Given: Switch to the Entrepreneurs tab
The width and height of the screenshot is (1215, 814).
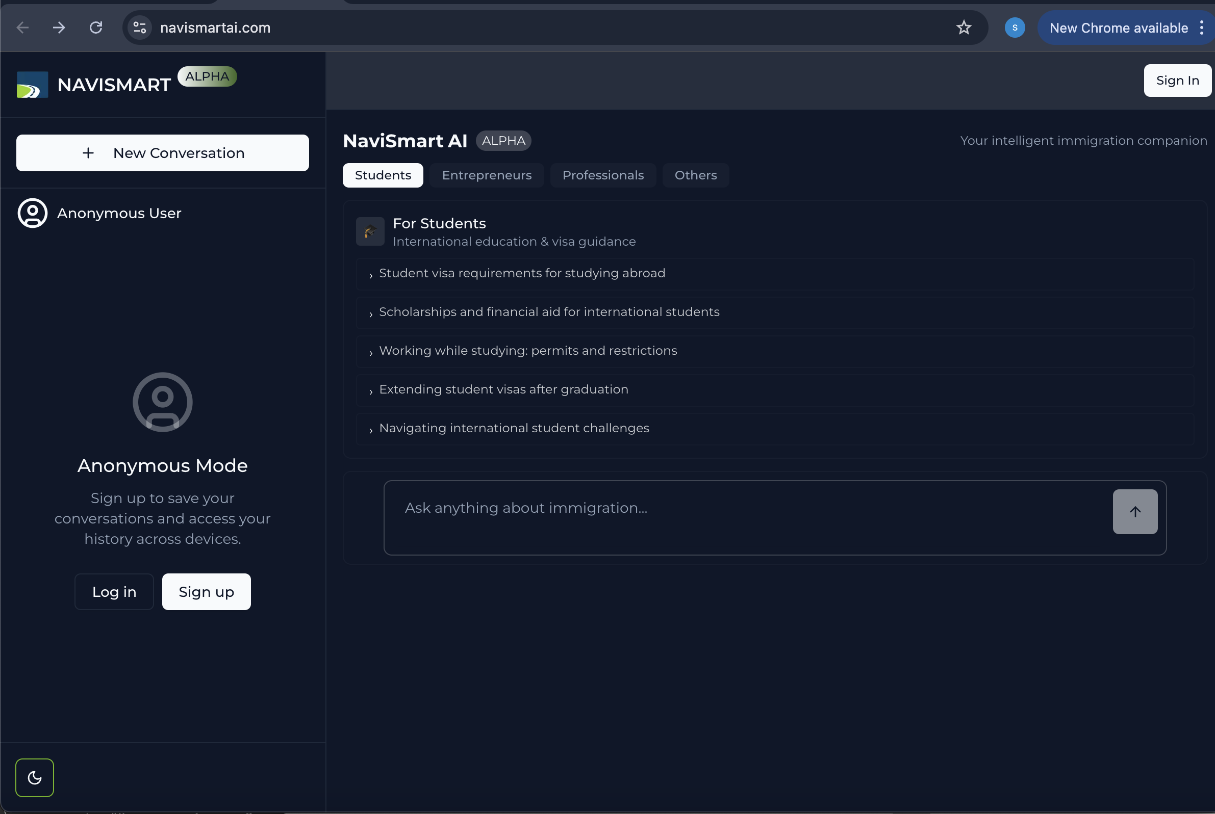Looking at the screenshot, I should (x=486, y=175).
